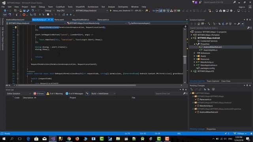The image size is (253, 142).
Task: Click the Description column header in Error List
Action: pos(28,98)
